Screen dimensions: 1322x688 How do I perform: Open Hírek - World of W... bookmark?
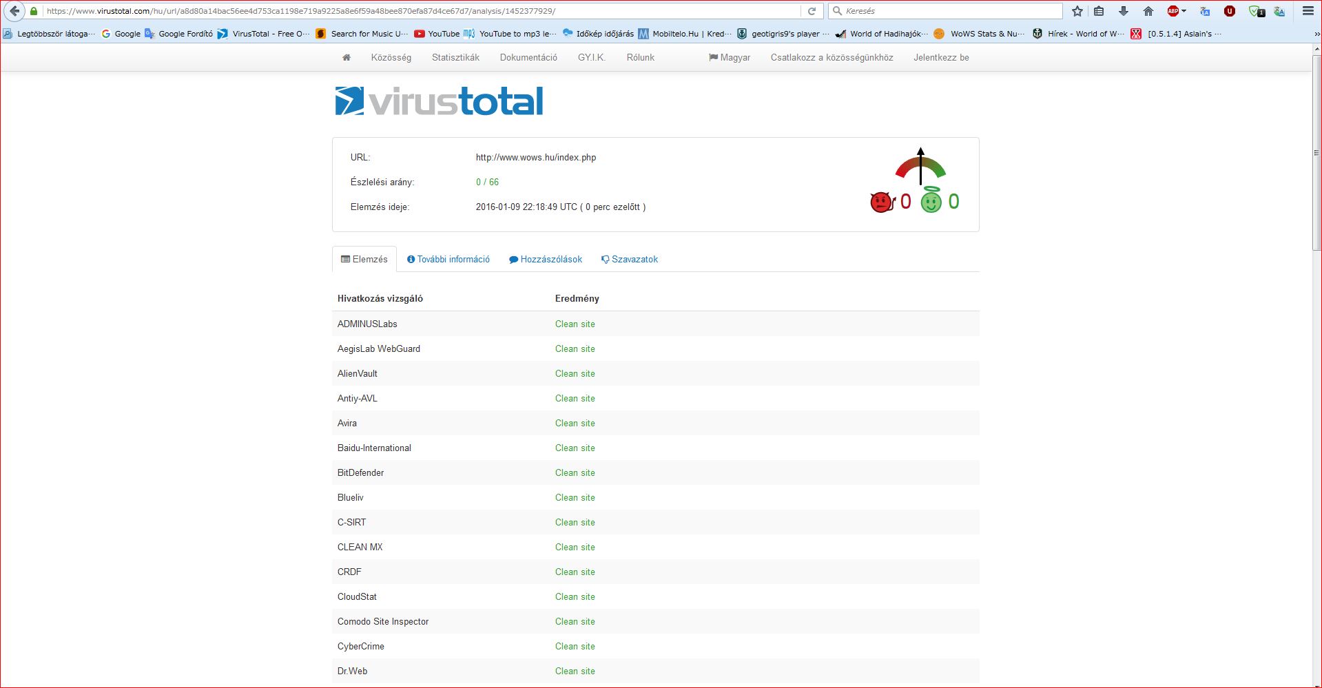1079,34
